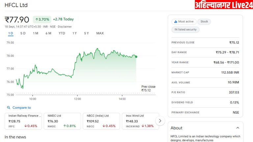Open the NMDC Ltd stock card

click(x=62, y=121)
